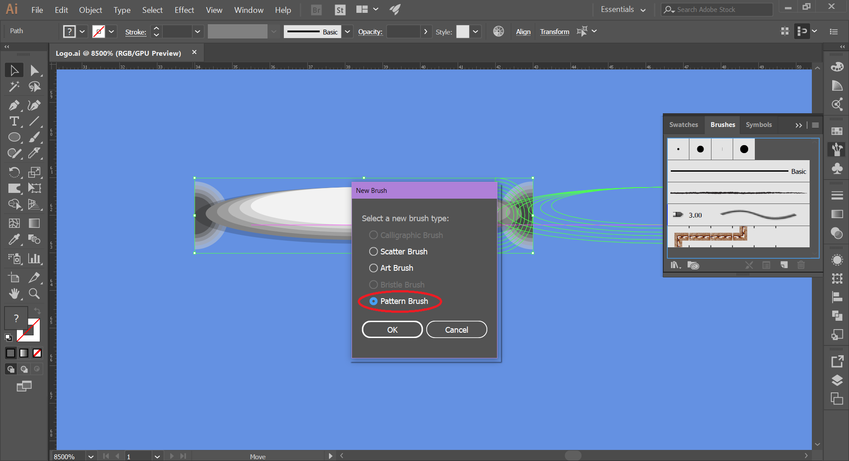Select the Rotate tool

click(x=14, y=172)
